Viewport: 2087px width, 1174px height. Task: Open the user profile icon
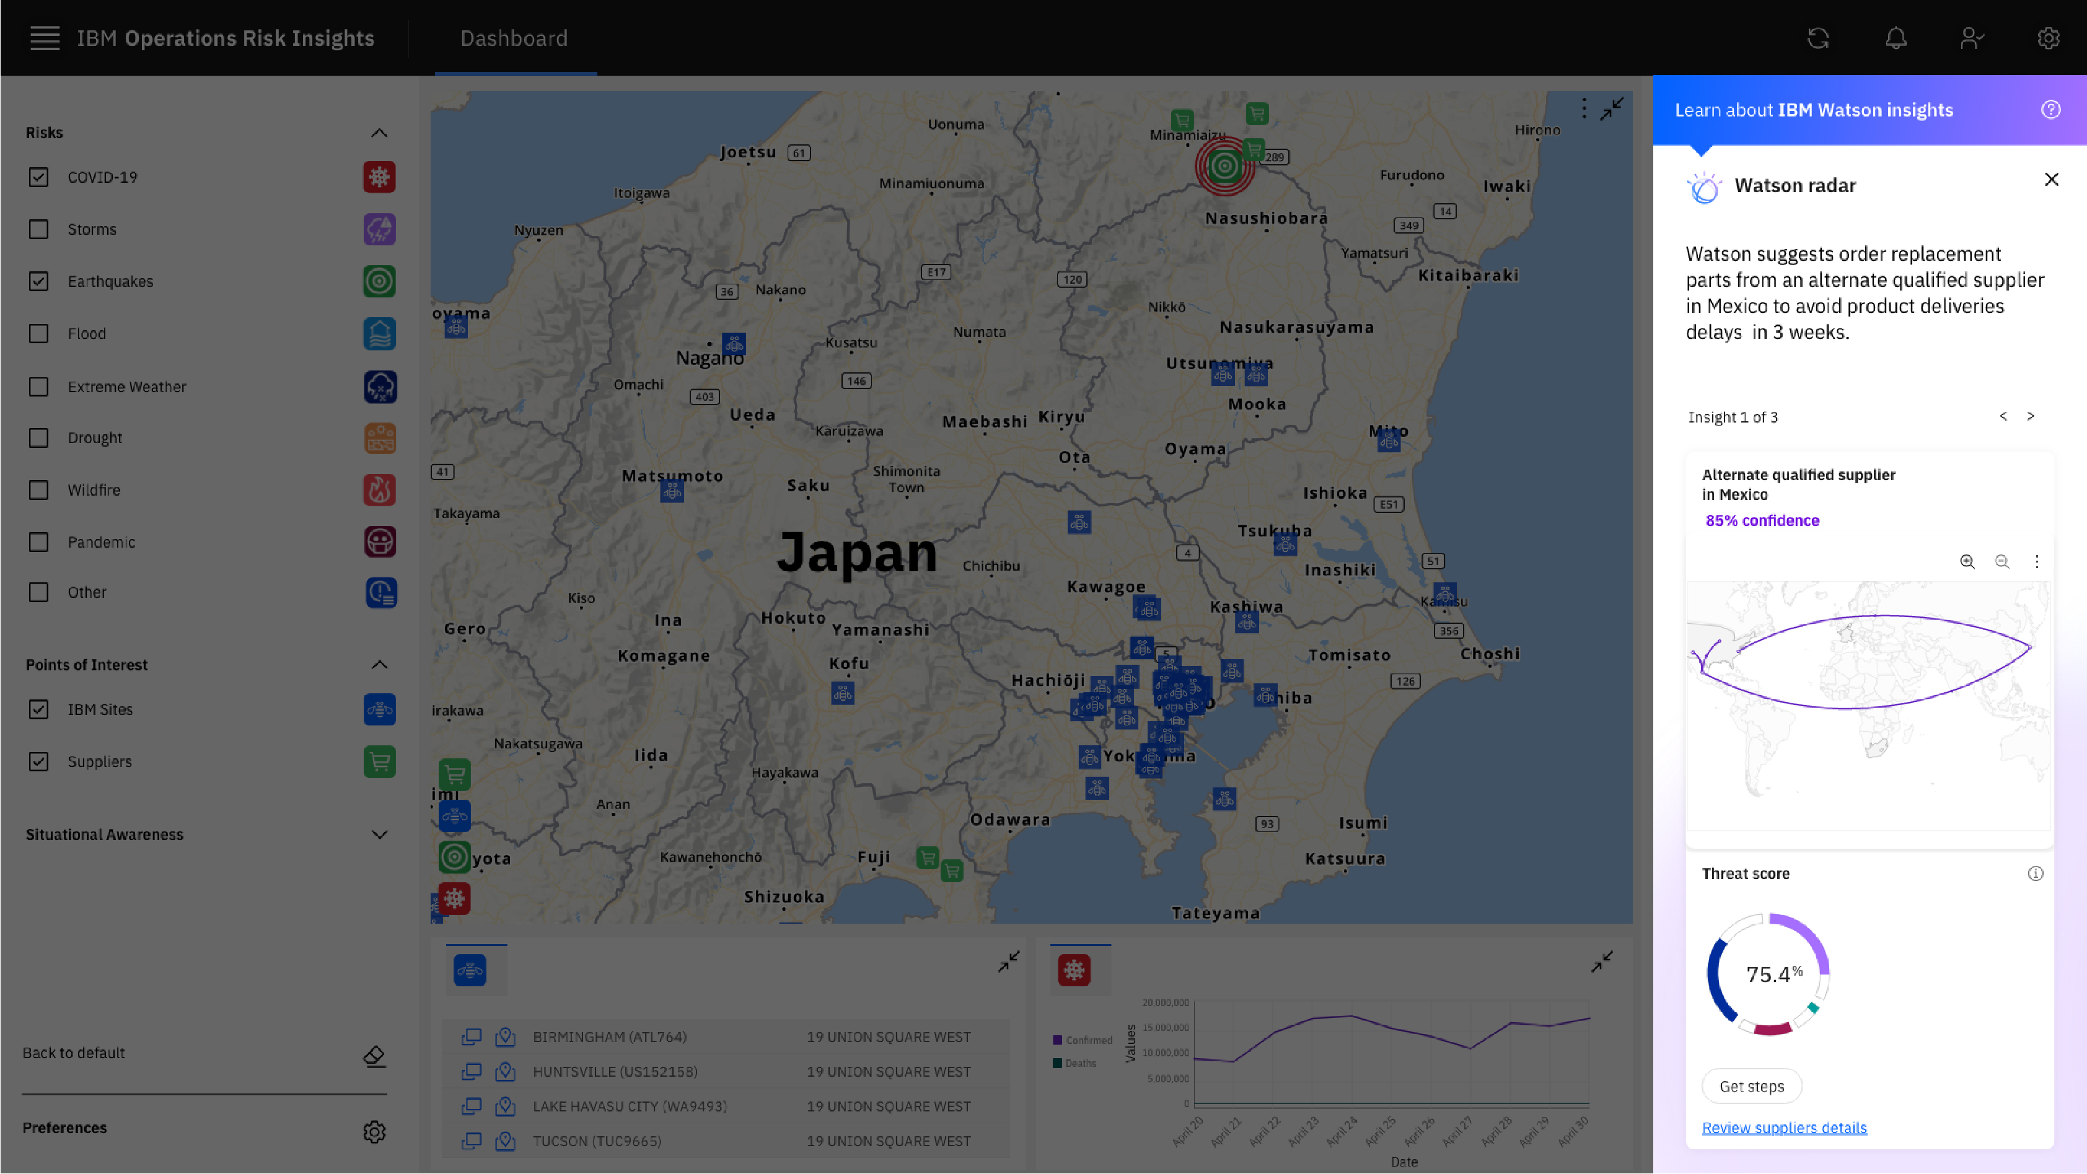[x=1972, y=38]
